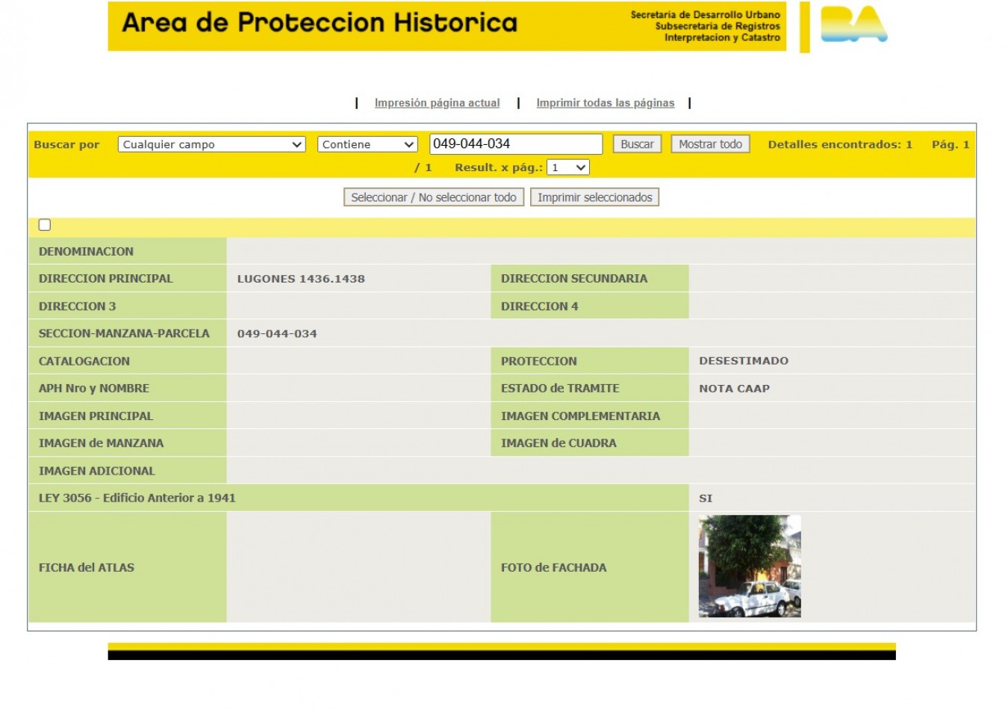The width and height of the screenshot is (1008, 710).
Task: Open the 'Contiene' condition dropdown
Action: 367,144
